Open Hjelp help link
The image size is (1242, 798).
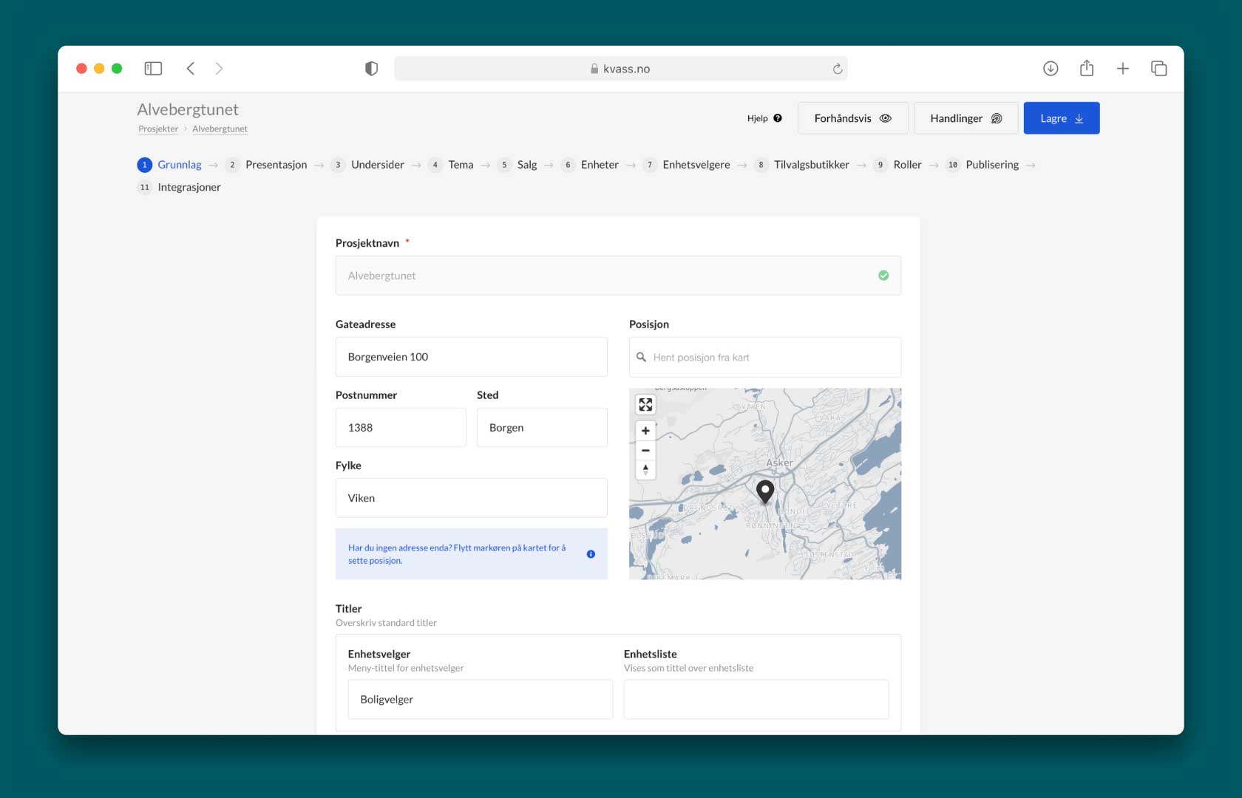tap(764, 118)
